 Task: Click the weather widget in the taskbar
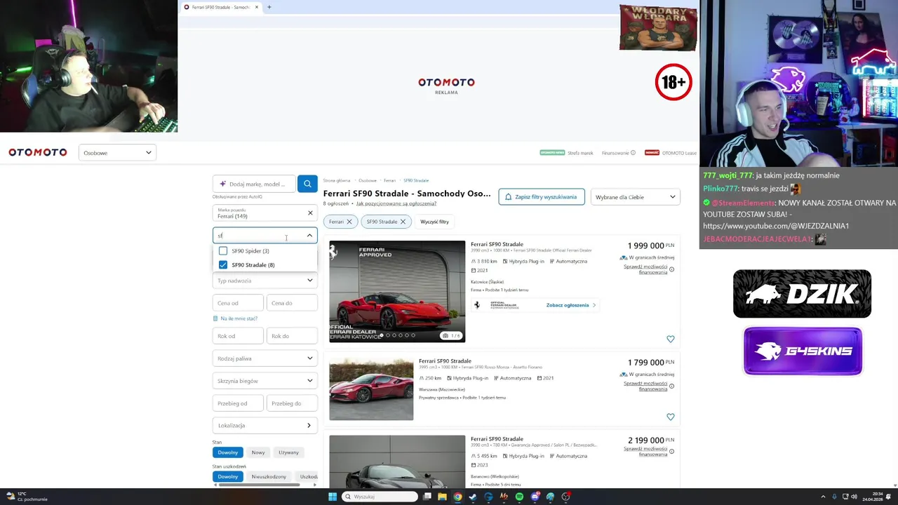pos(26,497)
